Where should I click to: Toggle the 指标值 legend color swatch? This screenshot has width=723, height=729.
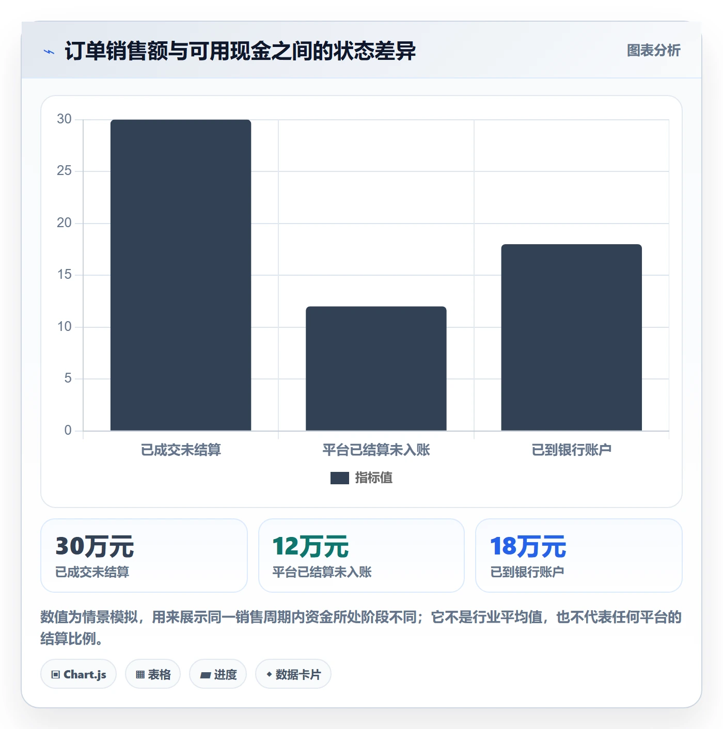339,478
